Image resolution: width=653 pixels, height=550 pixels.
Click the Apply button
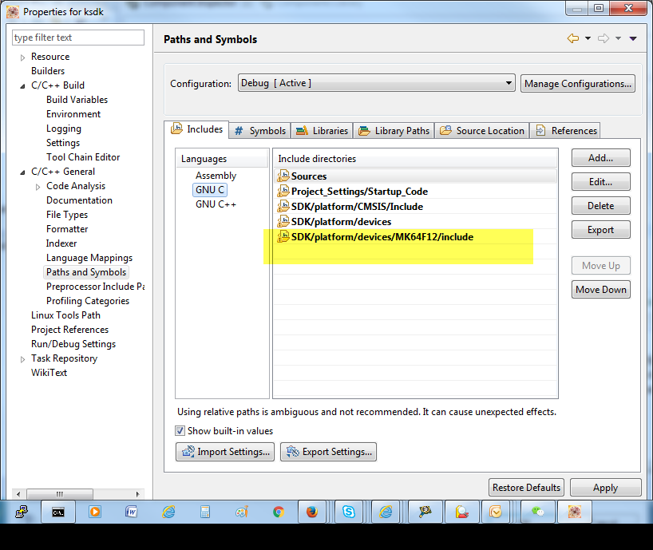coord(605,487)
